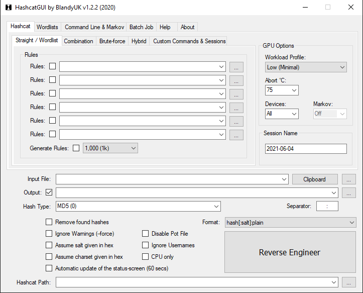The image size is (363, 293).
Task: Switch to the Wordlists tab
Action: (47, 27)
